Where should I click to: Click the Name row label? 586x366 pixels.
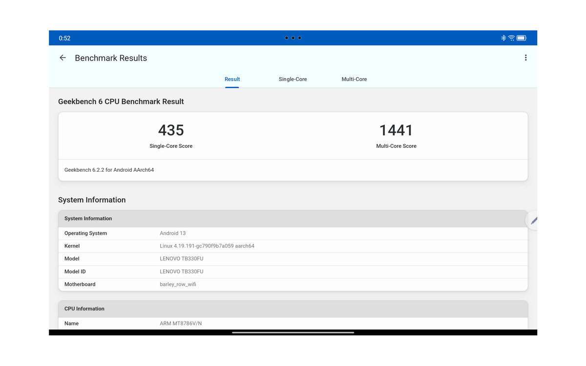coord(71,324)
